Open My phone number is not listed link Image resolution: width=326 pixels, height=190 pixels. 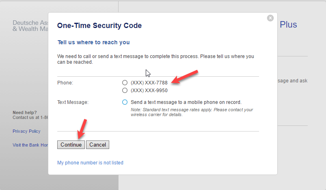pos(90,163)
